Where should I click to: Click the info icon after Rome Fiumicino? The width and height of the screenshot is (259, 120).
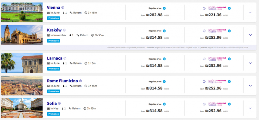pos(80,81)
